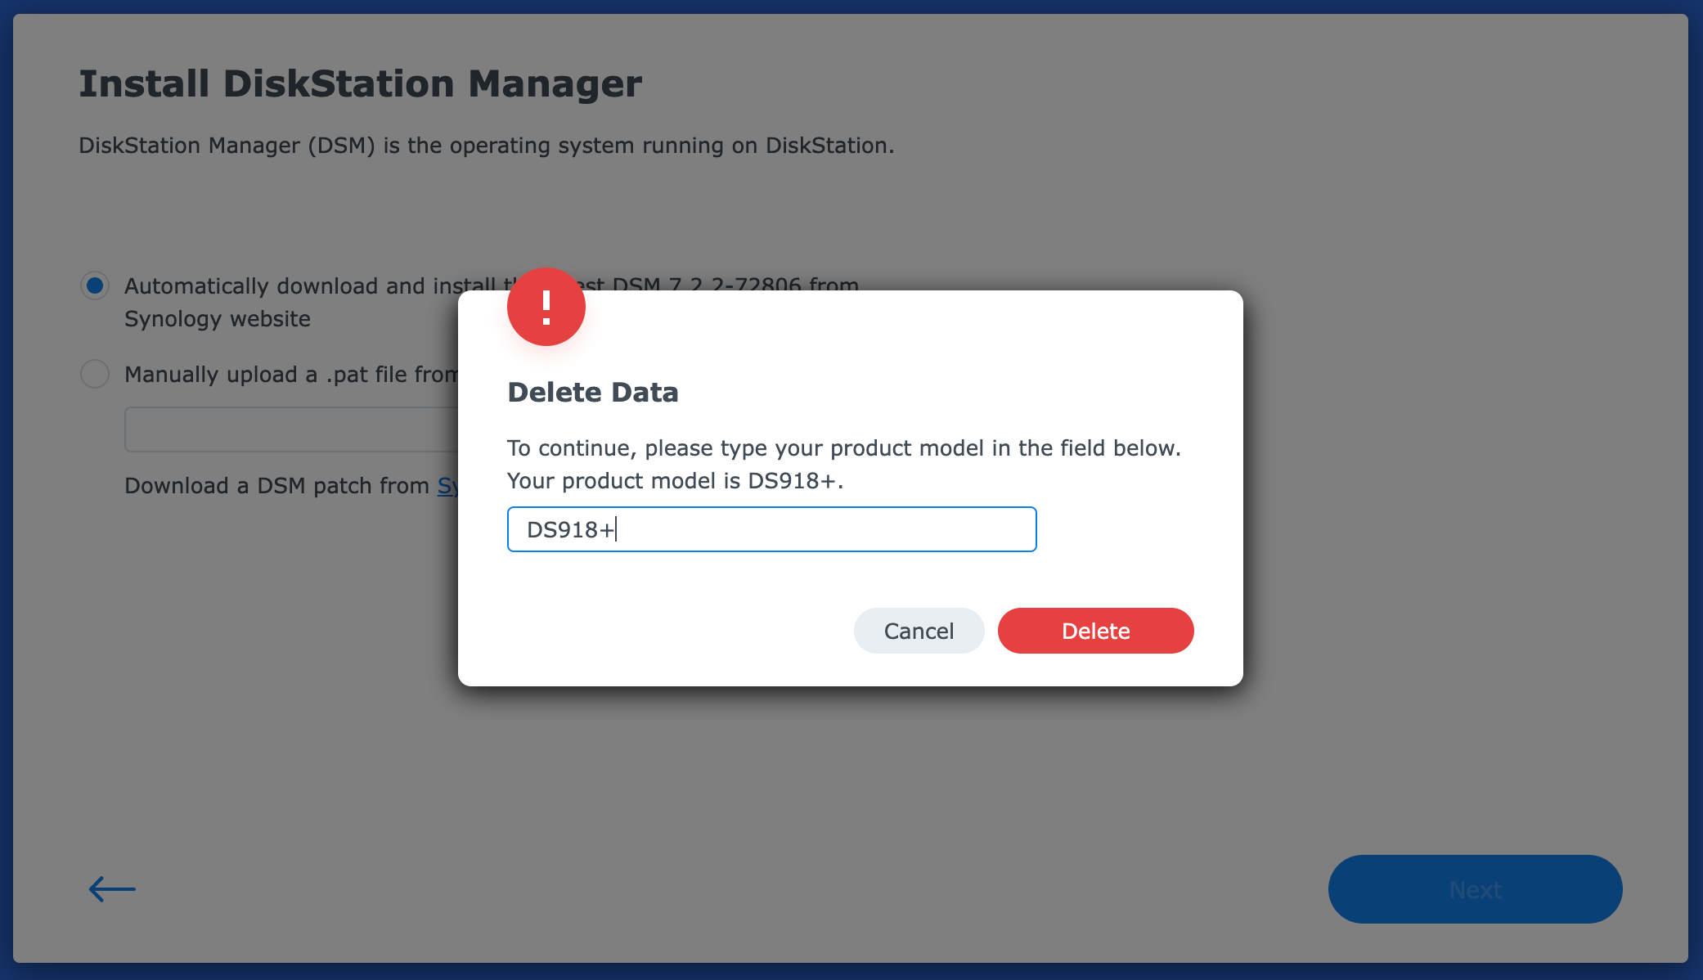Focus the product model input field
The width and height of the screenshot is (1703, 980).
[x=771, y=529]
